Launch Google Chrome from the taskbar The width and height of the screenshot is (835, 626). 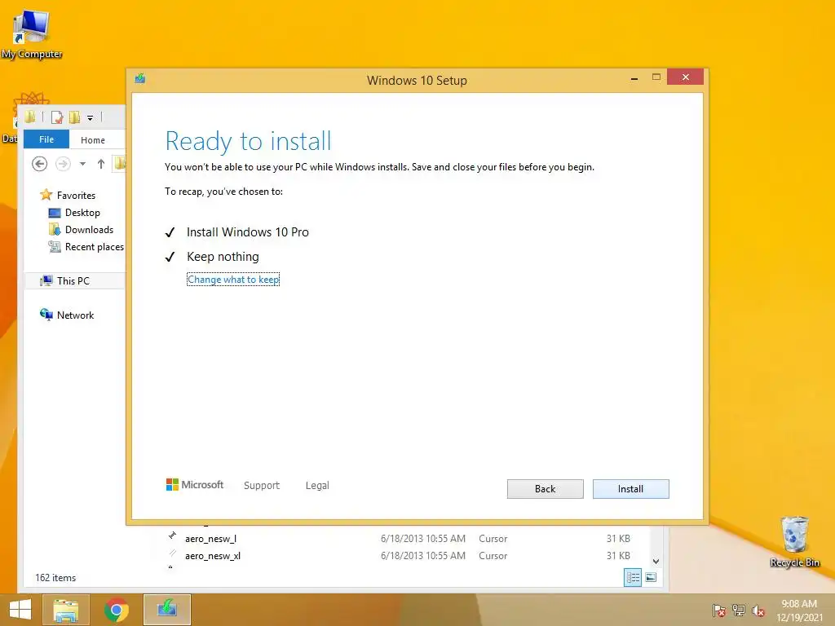coord(116,610)
